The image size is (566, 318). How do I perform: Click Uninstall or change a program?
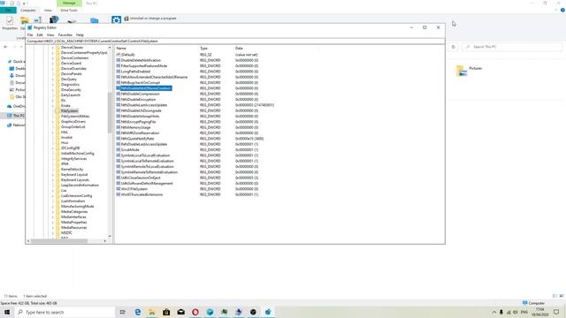coord(150,19)
